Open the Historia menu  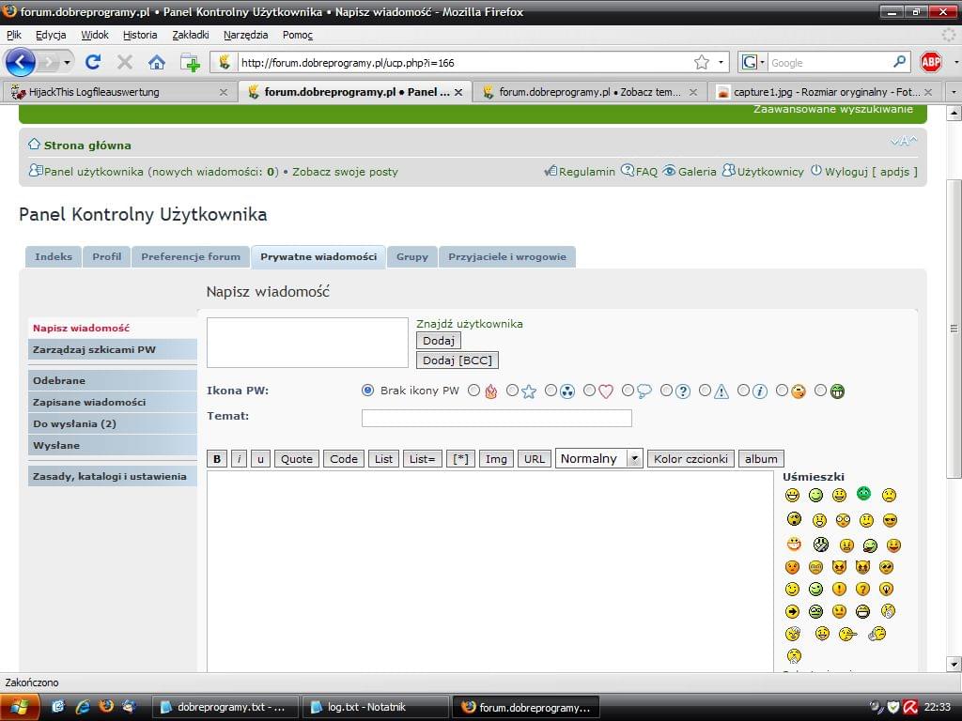point(140,35)
